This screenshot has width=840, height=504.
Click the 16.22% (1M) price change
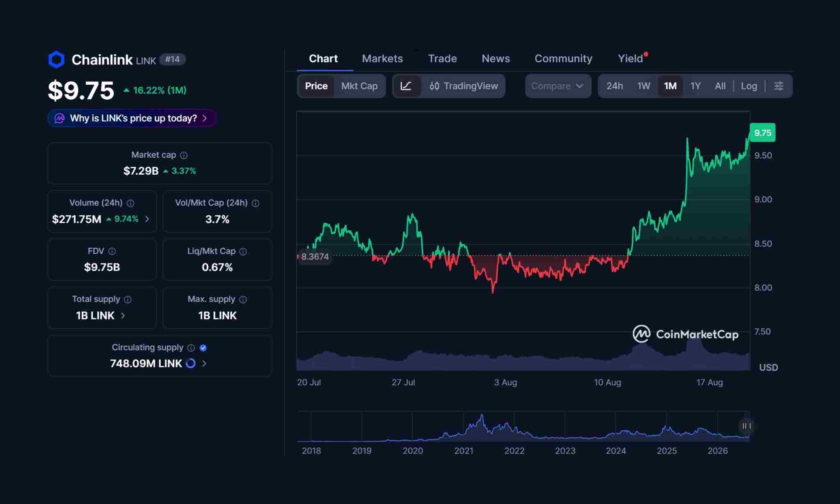click(x=155, y=90)
